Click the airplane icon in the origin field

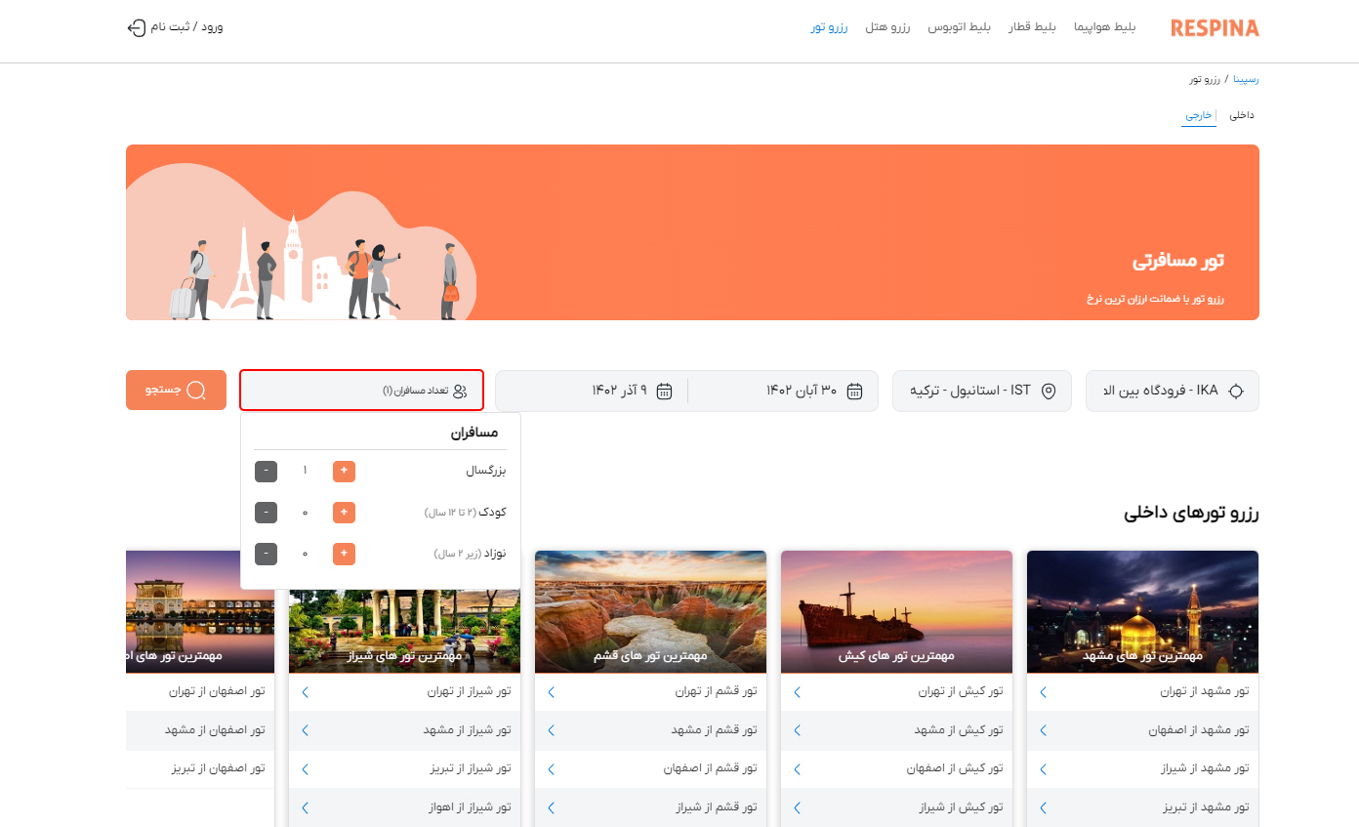pos(1237,390)
